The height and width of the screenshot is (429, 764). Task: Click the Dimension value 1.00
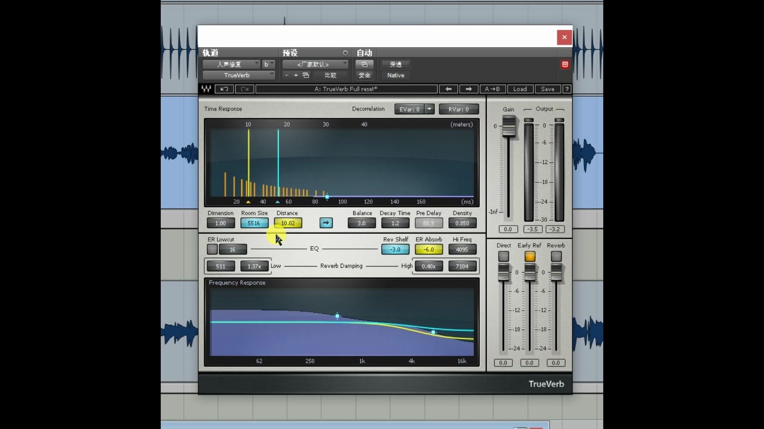tap(220, 223)
